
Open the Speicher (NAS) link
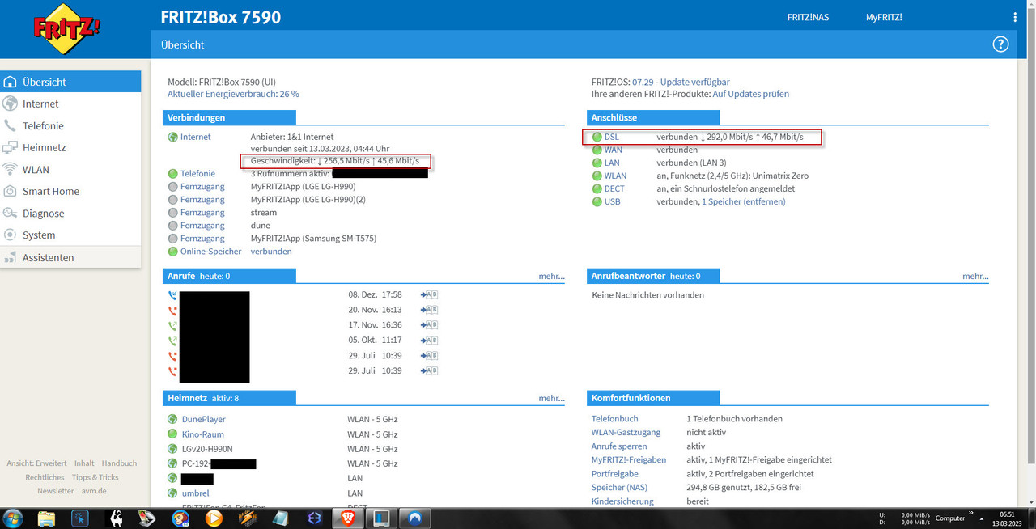click(x=620, y=487)
